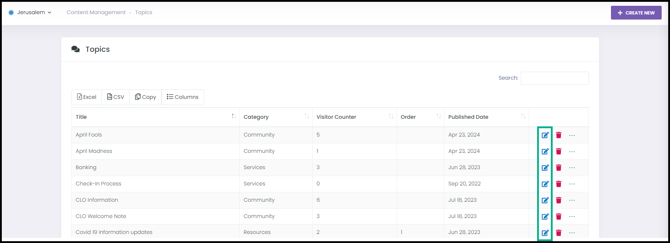Image resolution: width=670 pixels, height=243 pixels.
Task: Delete the April Fools topic
Action: coord(558,135)
